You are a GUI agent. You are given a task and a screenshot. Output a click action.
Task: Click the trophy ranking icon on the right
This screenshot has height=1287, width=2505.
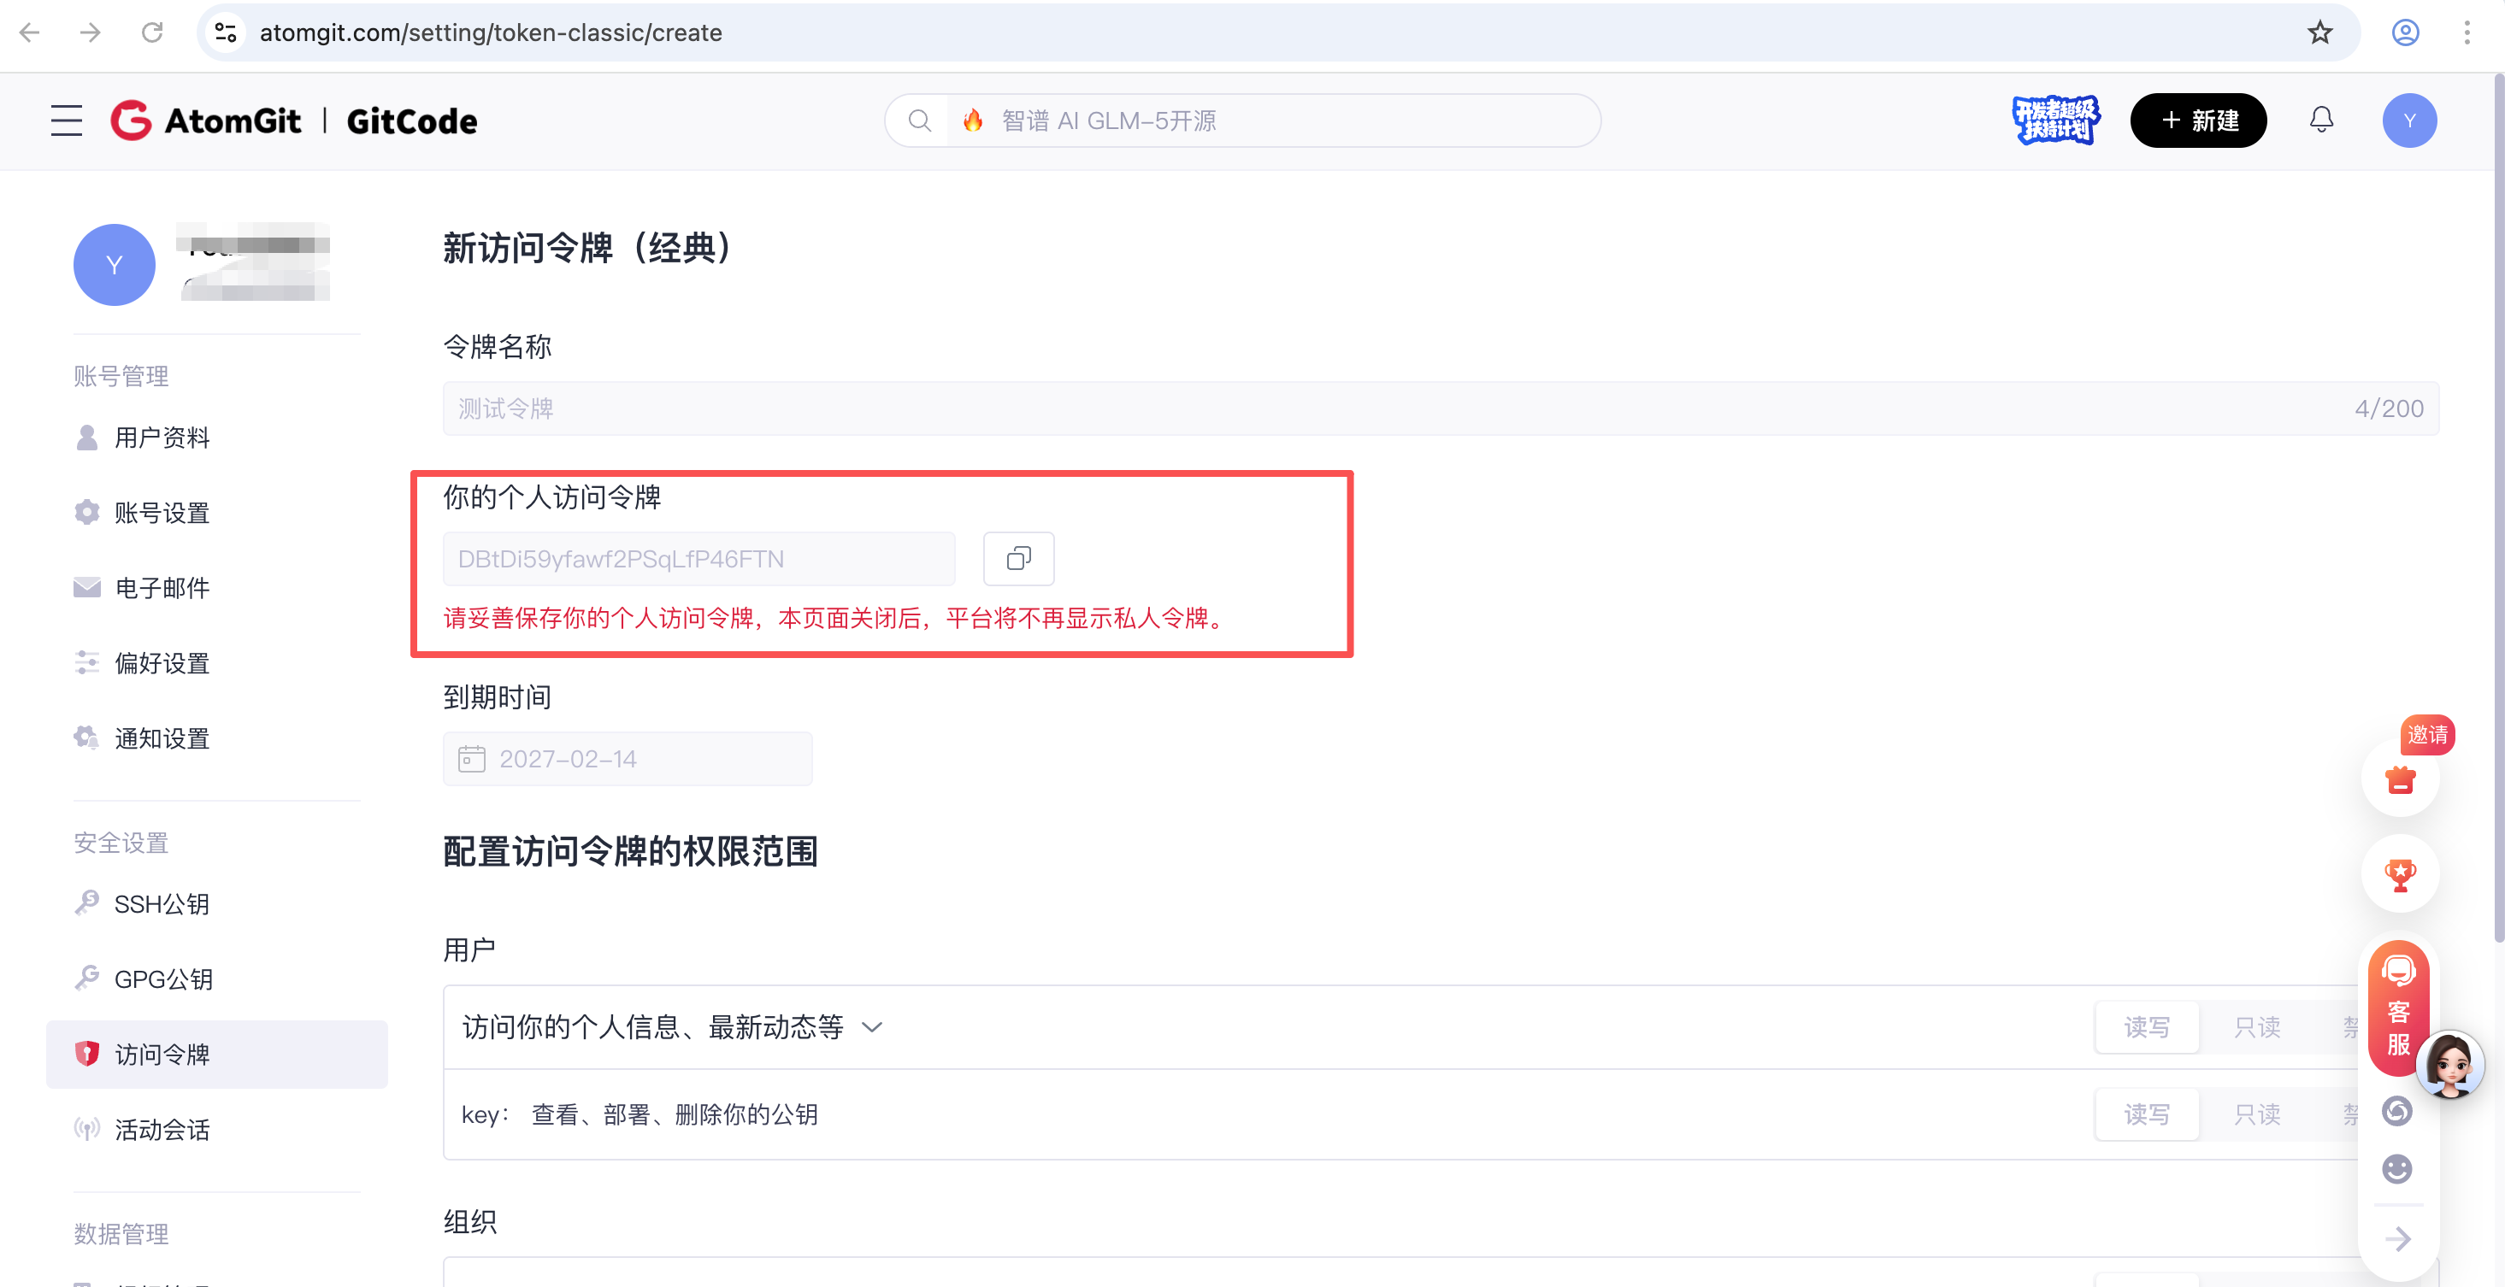click(2400, 873)
